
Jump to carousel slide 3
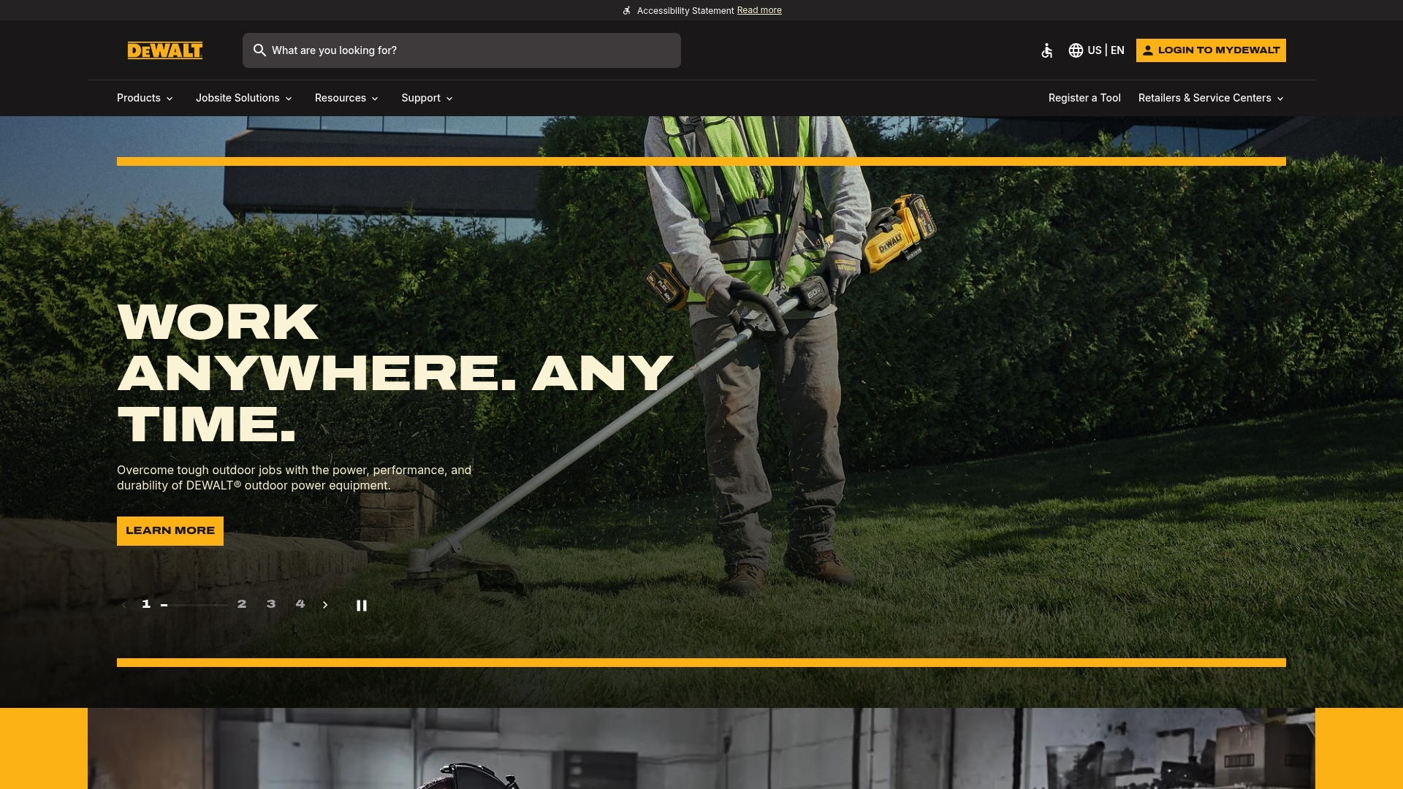pyautogui.click(x=271, y=604)
